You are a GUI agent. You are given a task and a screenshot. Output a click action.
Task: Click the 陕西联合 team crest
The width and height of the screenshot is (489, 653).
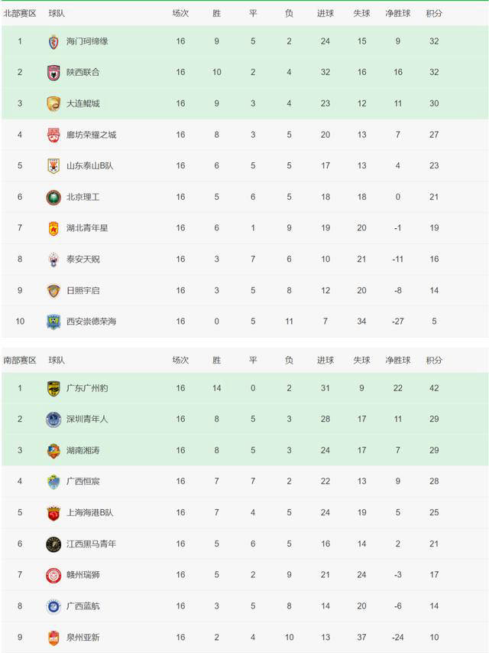coord(53,73)
